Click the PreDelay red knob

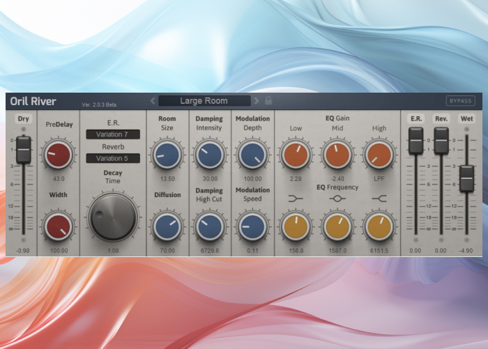pyautogui.click(x=58, y=155)
